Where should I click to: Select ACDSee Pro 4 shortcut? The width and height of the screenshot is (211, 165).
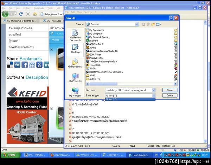coord(95,44)
